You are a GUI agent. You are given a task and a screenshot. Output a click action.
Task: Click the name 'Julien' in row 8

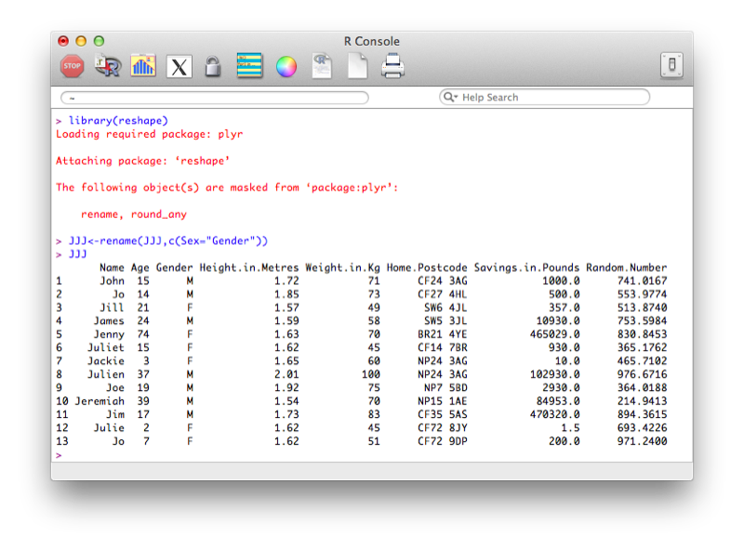pyautogui.click(x=106, y=374)
